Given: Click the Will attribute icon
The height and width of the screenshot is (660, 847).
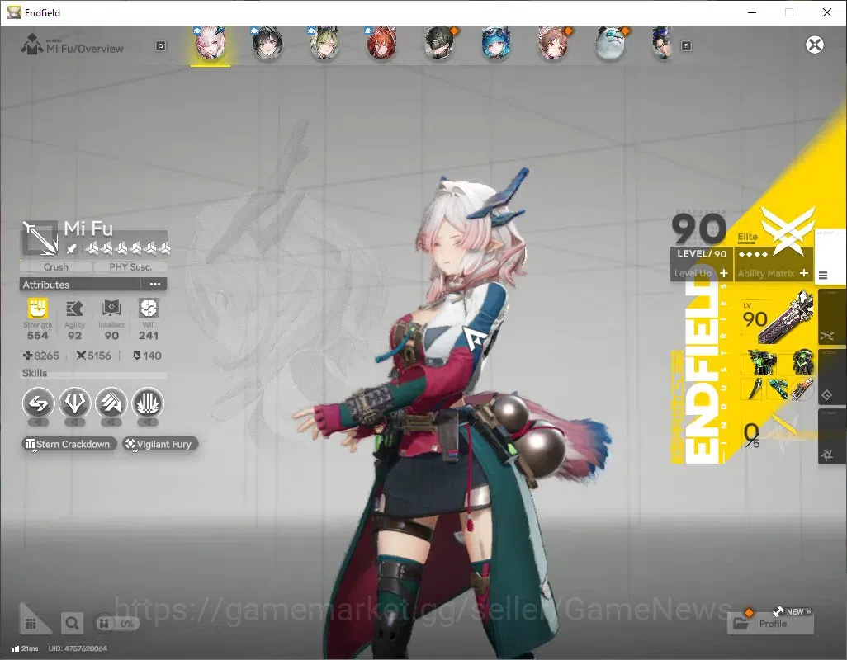Looking at the screenshot, I should [149, 309].
